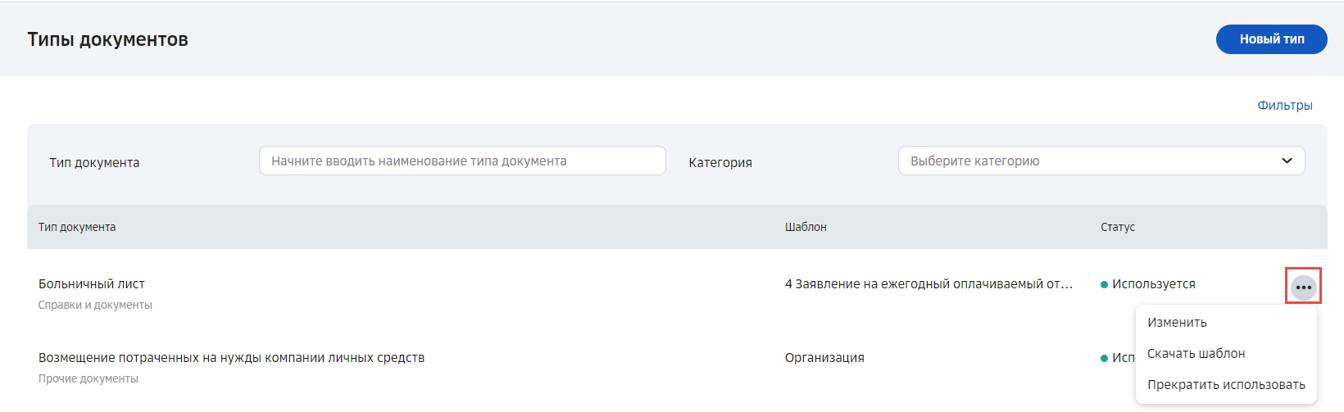Click the Используется status of Больничный лист
This screenshot has height=412, width=1344.
1153,284
